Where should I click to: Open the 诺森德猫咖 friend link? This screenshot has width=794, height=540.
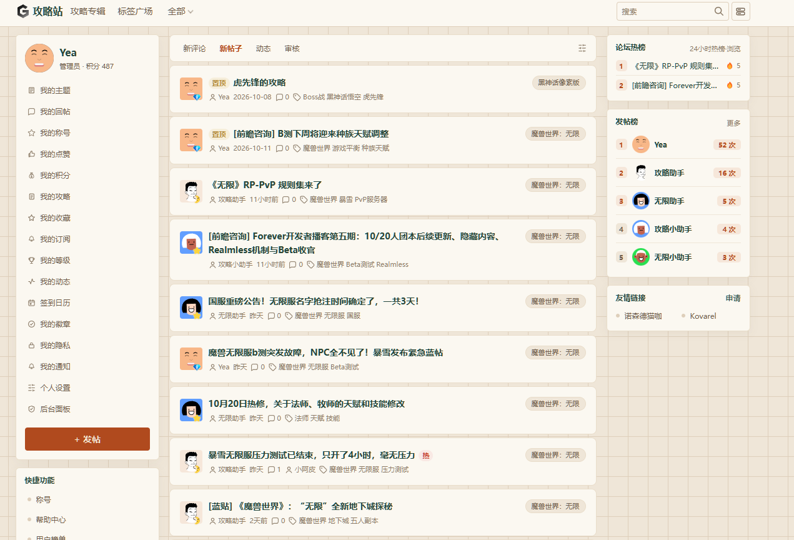click(x=643, y=316)
